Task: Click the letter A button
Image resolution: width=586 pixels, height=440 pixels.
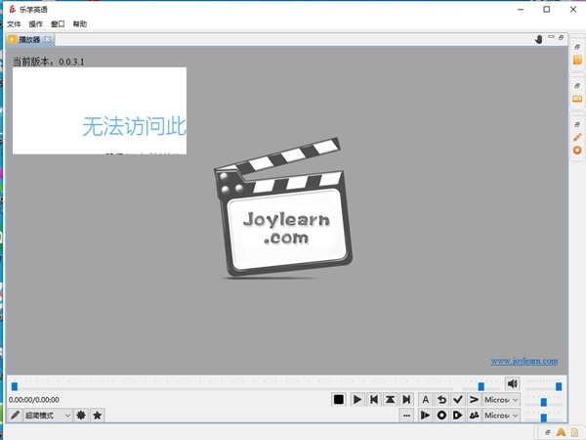Action: click(x=425, y=400)
